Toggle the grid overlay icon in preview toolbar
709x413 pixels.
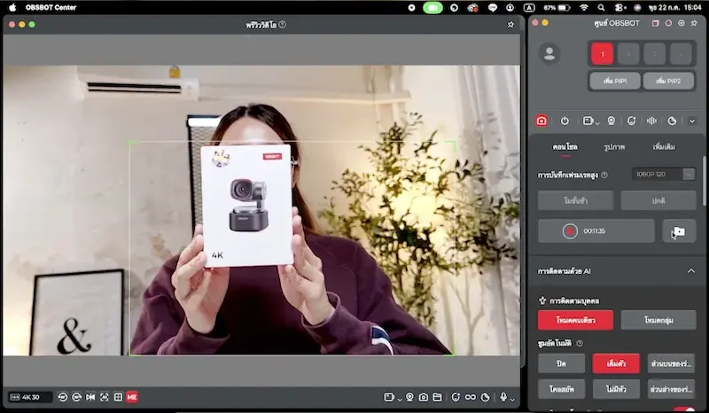[118, 397]
